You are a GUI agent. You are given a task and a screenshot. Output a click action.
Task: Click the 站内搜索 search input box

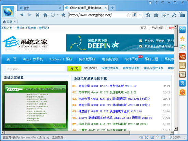[35, 69]
